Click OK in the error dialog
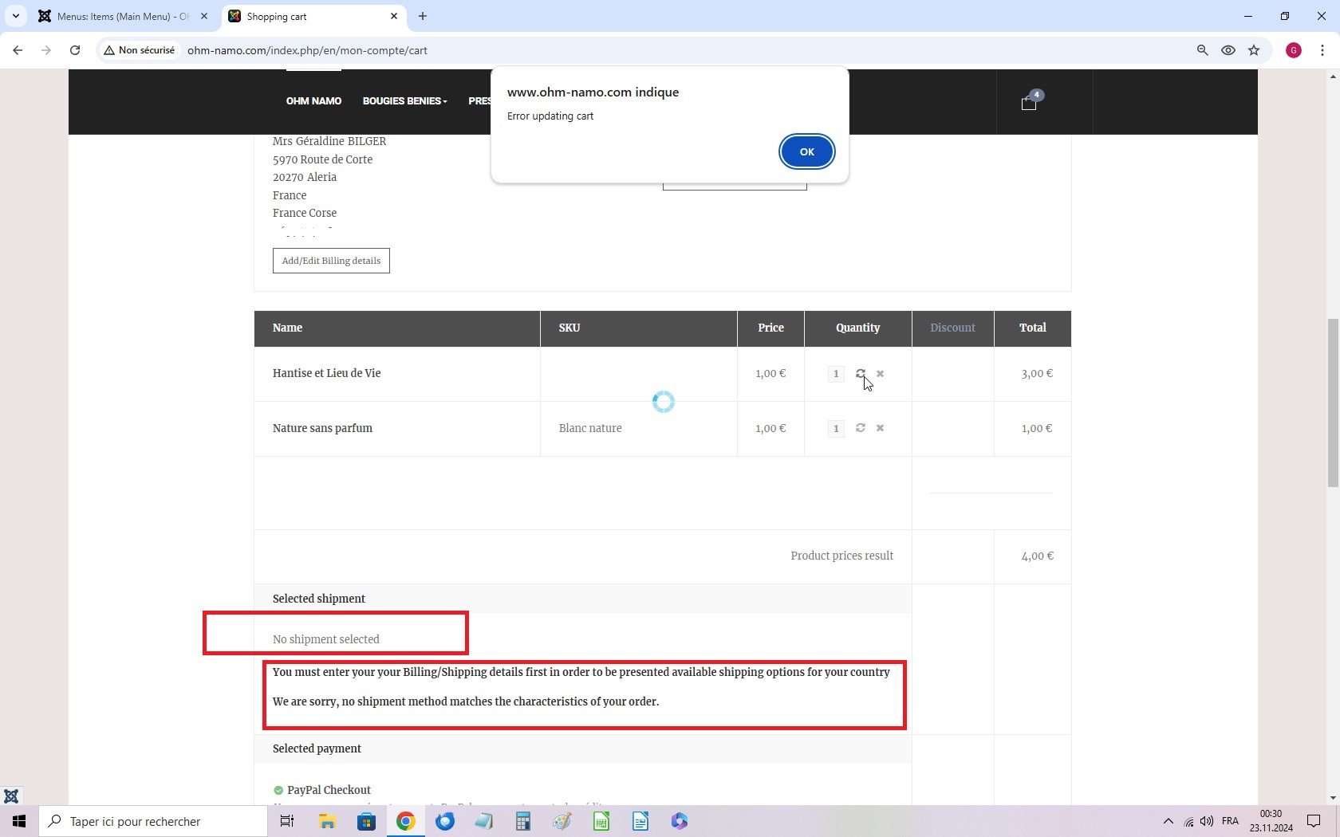Image resolution: width=1340 pixels, height=837 pixels. pos(806,151)
